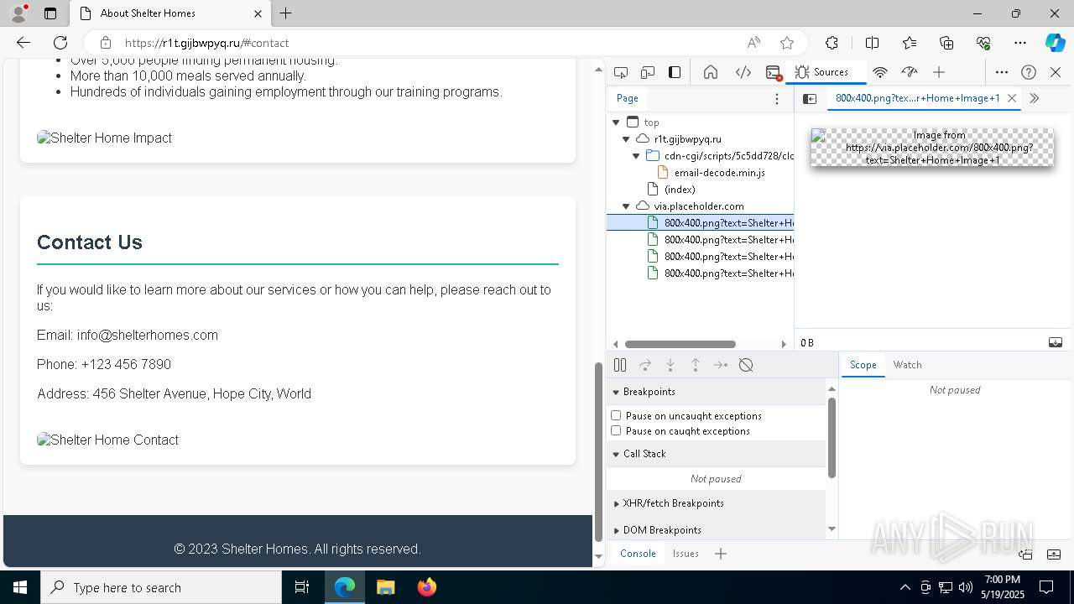Click Step out of current function

[x=696, y=365]
